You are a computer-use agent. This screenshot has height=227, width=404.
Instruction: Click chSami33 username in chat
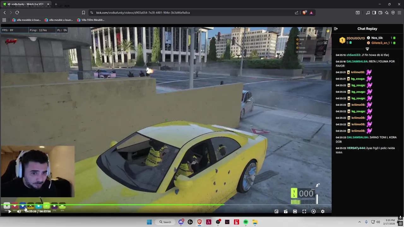pyautogui.click(x=353, y=55)
